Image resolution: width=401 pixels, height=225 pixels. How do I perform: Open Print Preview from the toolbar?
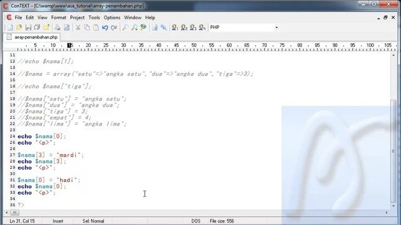coord(66,27)
